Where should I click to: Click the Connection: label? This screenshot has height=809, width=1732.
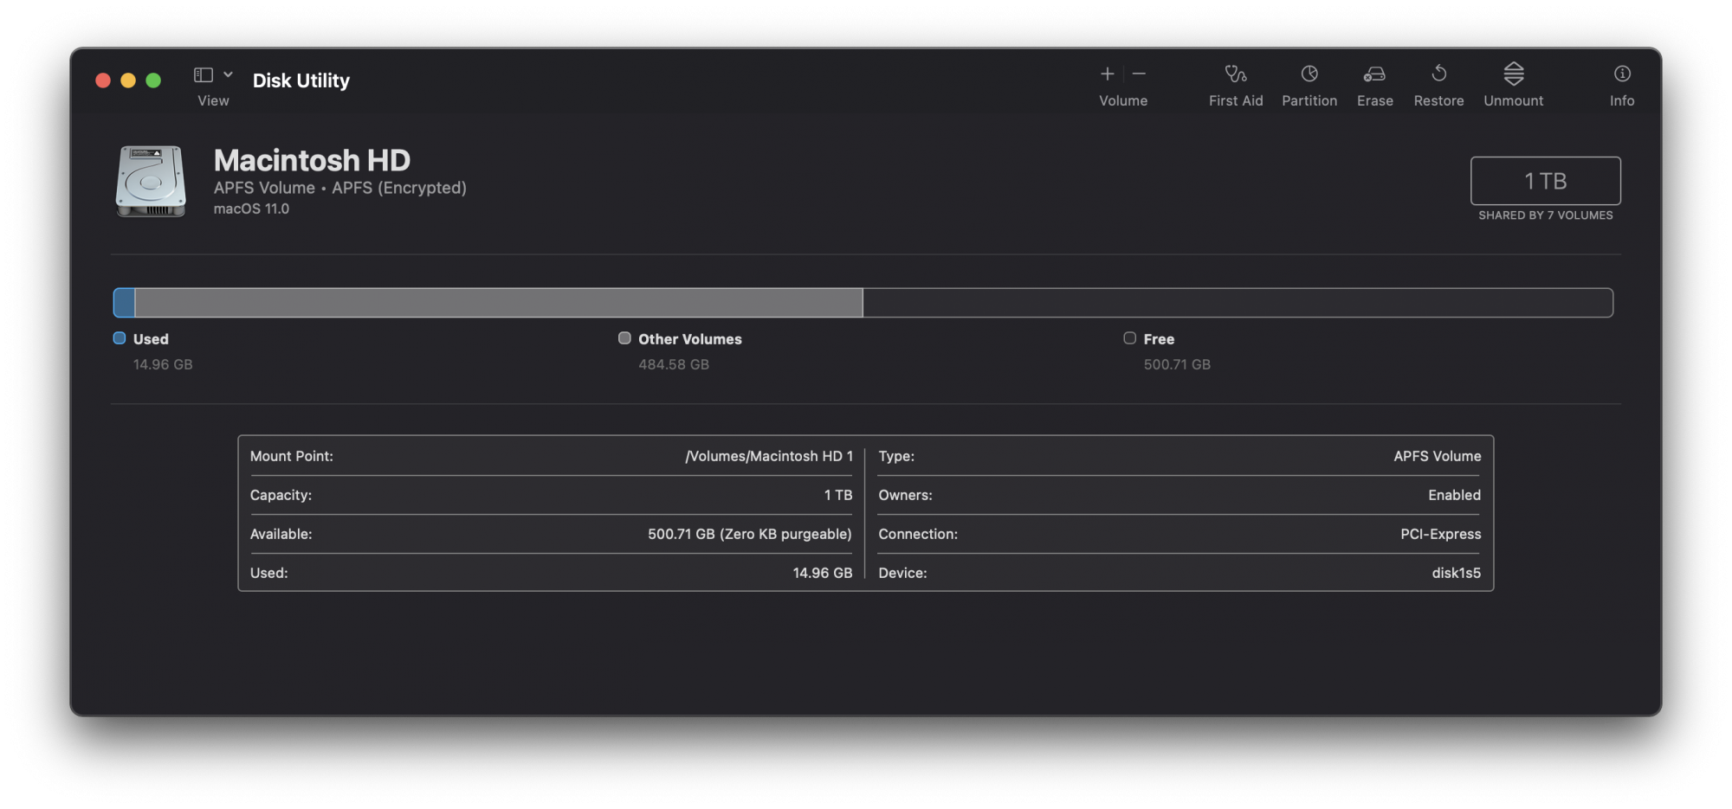(x=918, y=534)
